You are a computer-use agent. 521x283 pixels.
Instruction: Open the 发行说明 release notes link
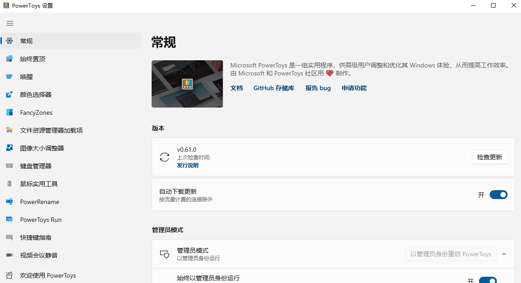coord(187,166)
